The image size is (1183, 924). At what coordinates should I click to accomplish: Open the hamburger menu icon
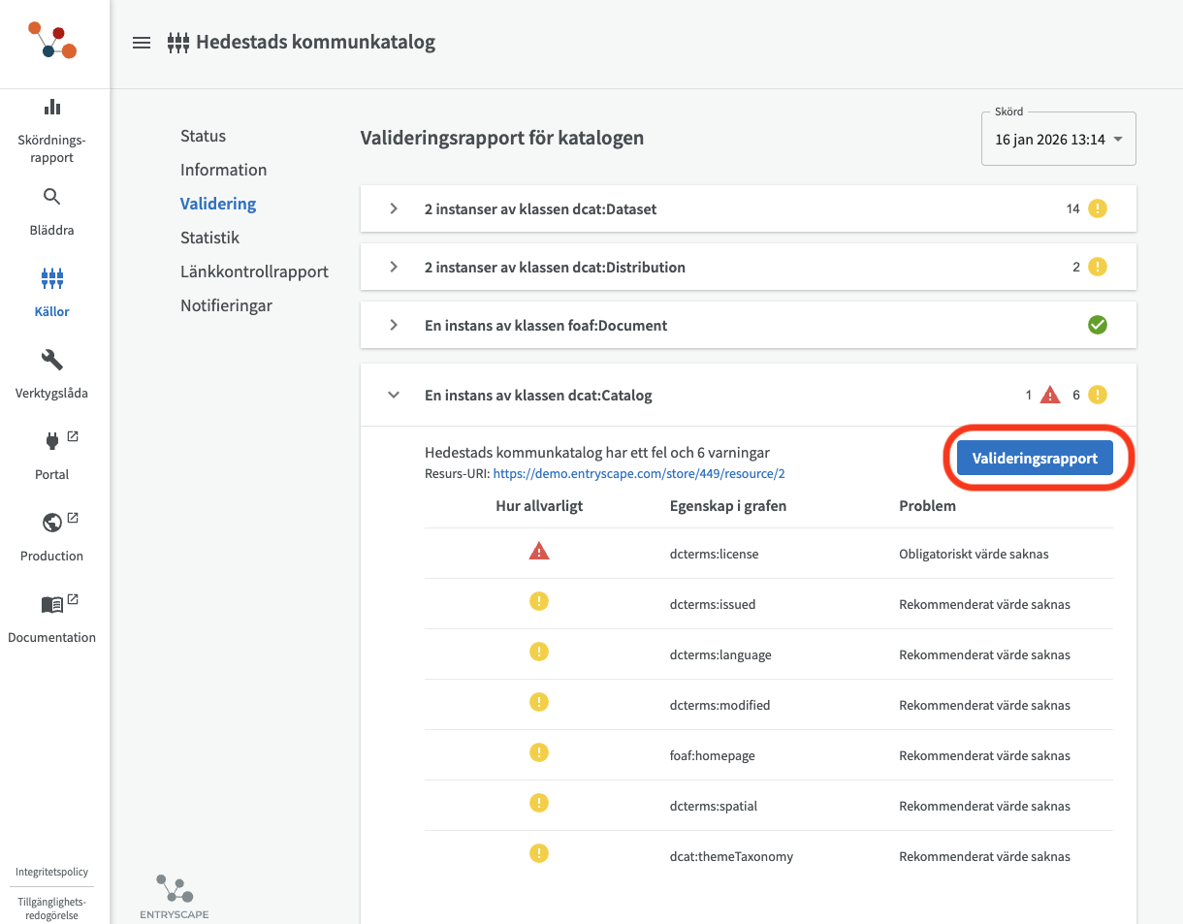(142, 43)
